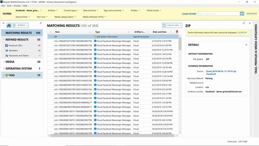Collapse navigation pane with double-arrow icon
This screenshot has width=259, height=146.
3,23
